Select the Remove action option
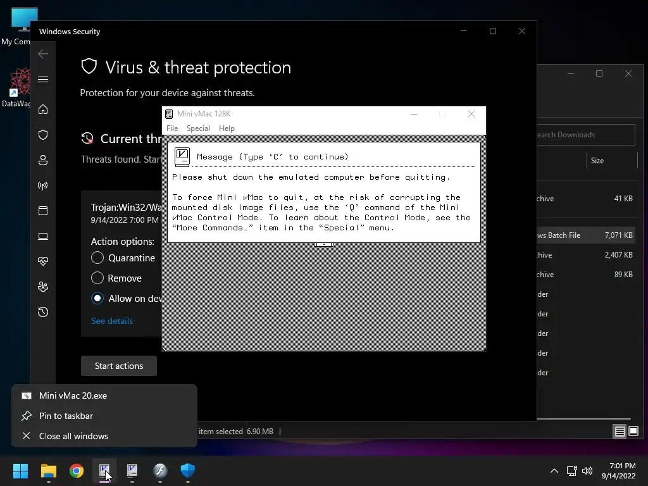This screenshot has height=486, width=648. pos(97,278)
